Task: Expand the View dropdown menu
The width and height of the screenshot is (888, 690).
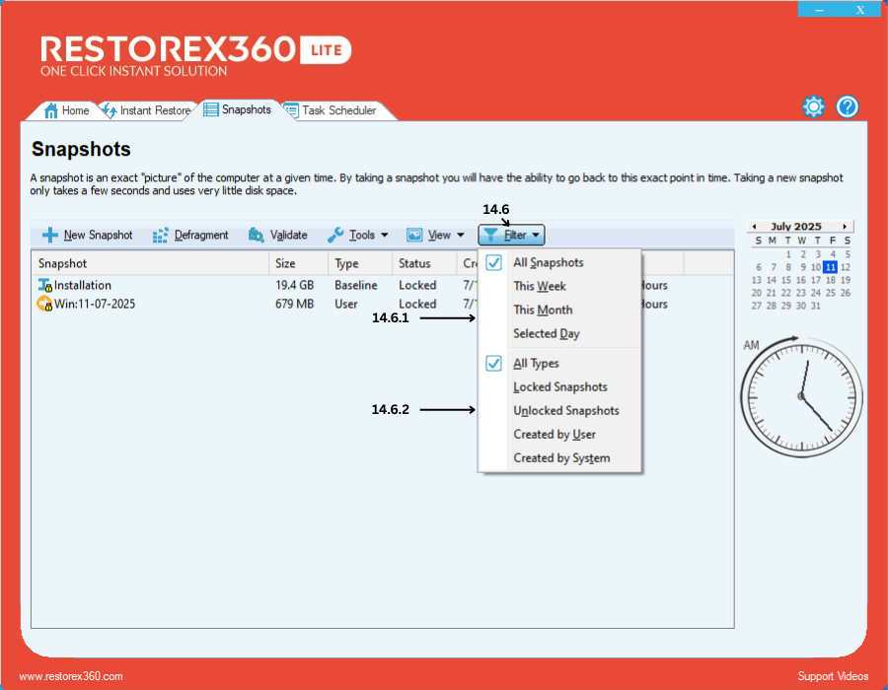Action: tap(435, 236)
